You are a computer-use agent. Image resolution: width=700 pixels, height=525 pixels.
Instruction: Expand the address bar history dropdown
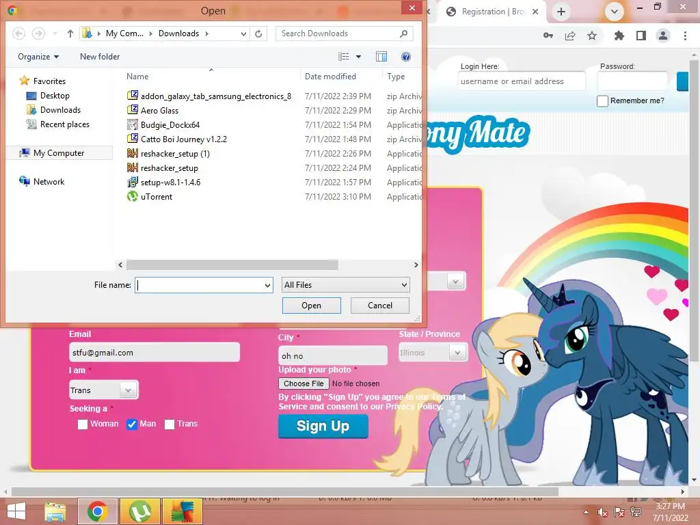pos(243,33)
